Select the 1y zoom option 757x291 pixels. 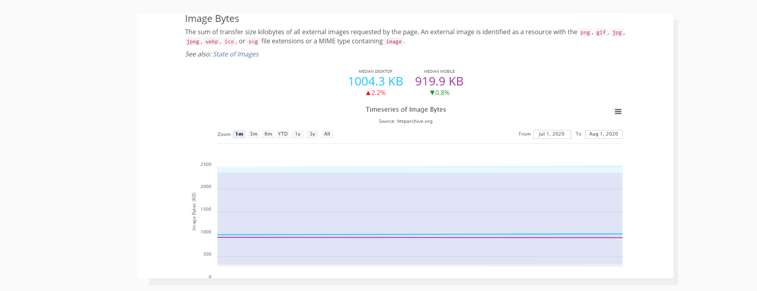click(x=297, y=134)
